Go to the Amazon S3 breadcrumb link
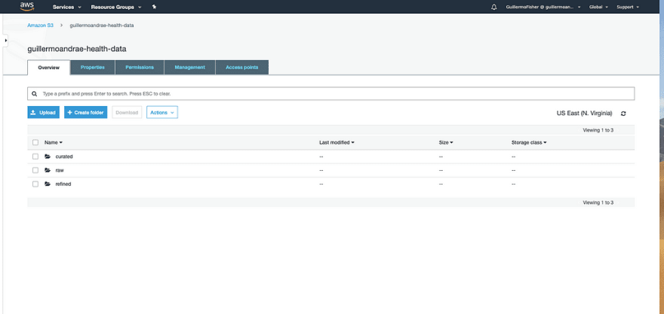 coord(40,26)
